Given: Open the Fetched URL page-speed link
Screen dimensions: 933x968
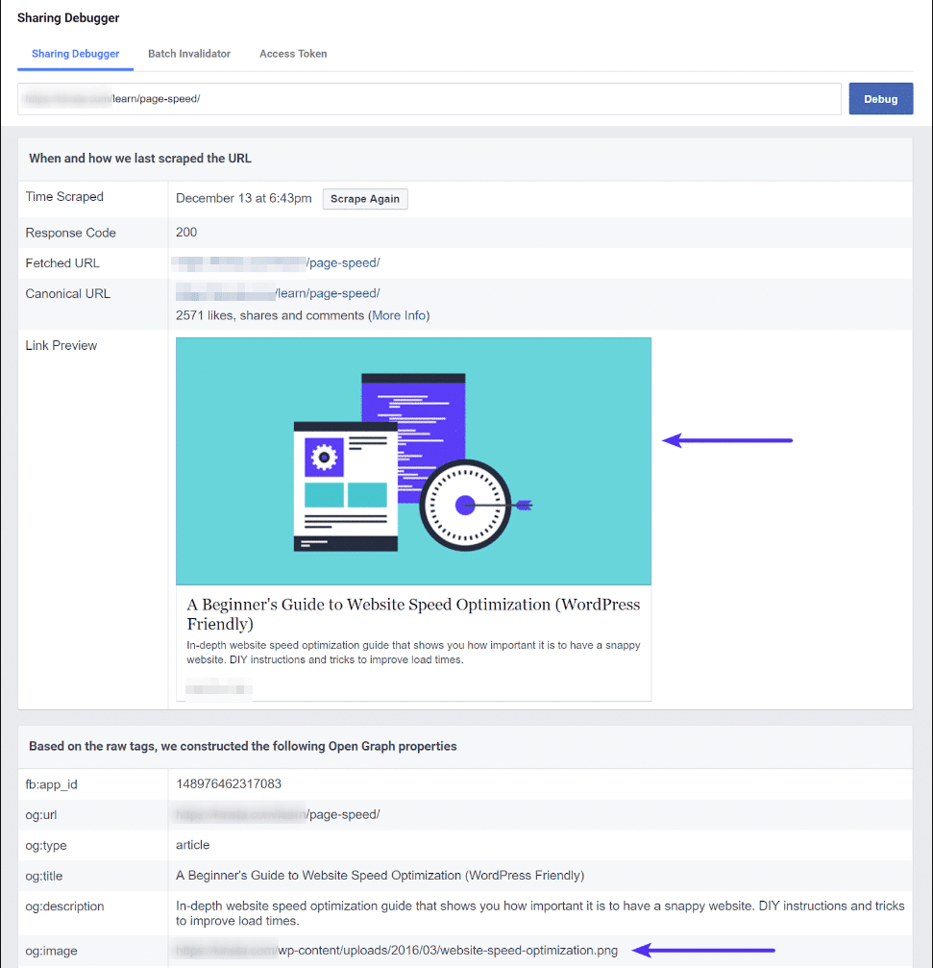Looking at the screenshot, I should (x=279, y=262).
